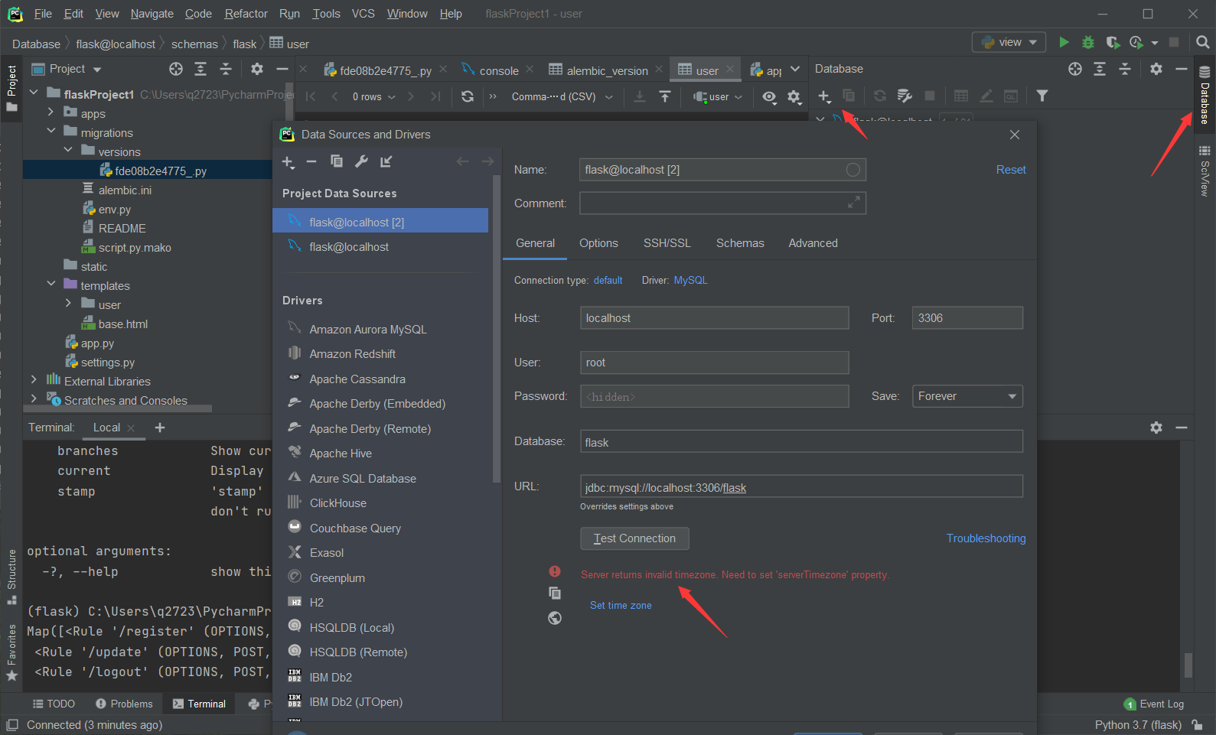Expand templates user folder
Screen dimensions: 1216x735
click(68, 304)
